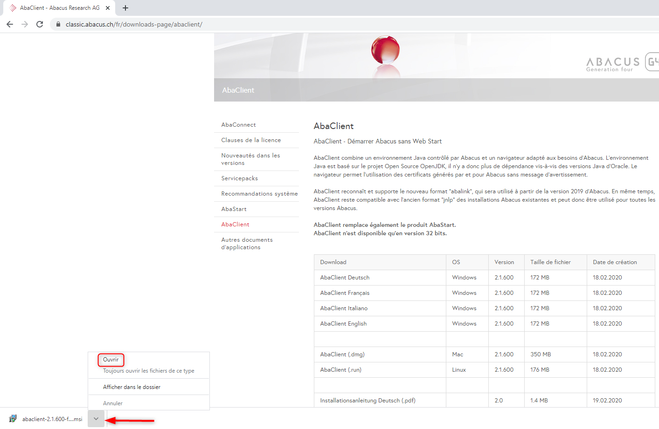
Task: Download AbaClient Français for Windows
Action: [345, 293]
